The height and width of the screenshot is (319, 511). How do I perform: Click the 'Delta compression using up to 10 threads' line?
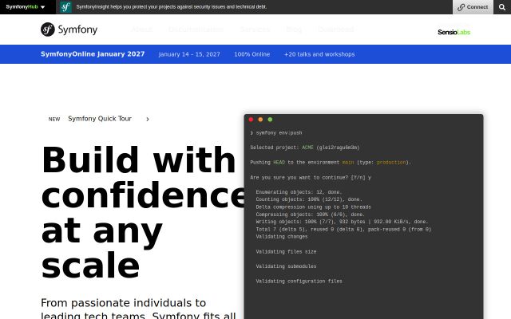[313, 207]
